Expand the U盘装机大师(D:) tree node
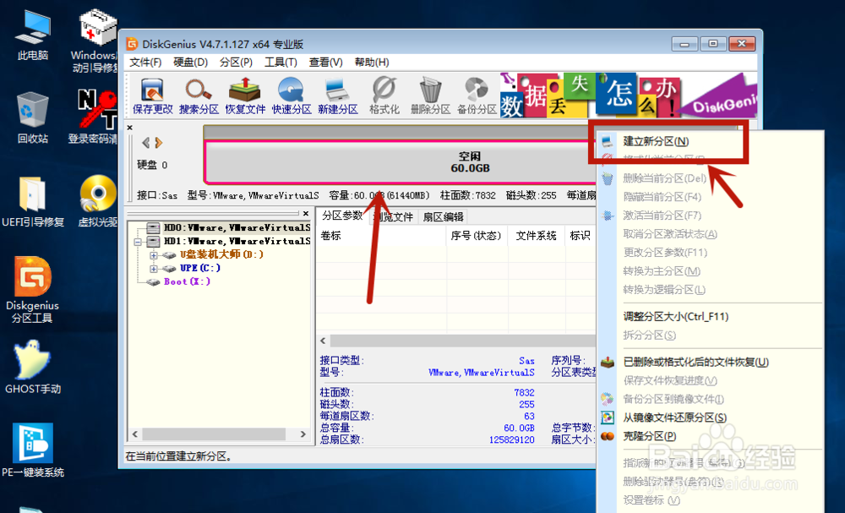Image resolution: width=845 pixels, height=513 pixels. click(154, 255)
